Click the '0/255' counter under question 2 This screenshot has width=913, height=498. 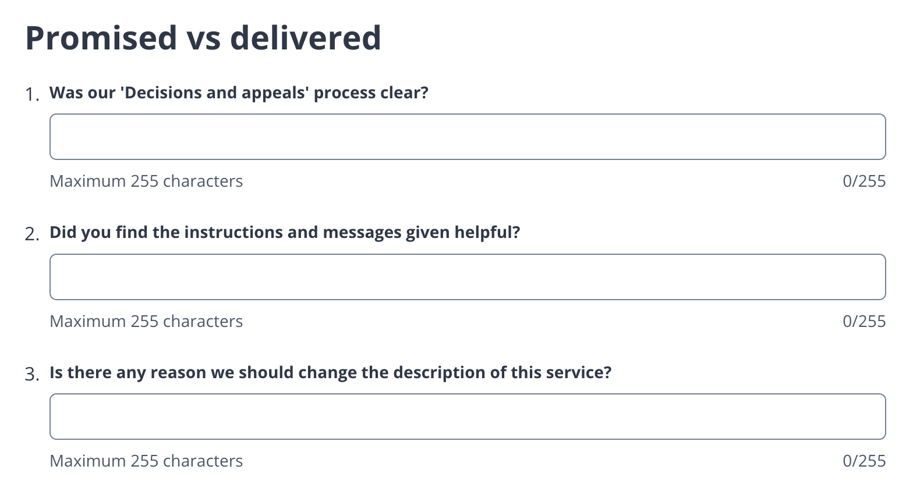pyautogui.click(x=864, y=321)
